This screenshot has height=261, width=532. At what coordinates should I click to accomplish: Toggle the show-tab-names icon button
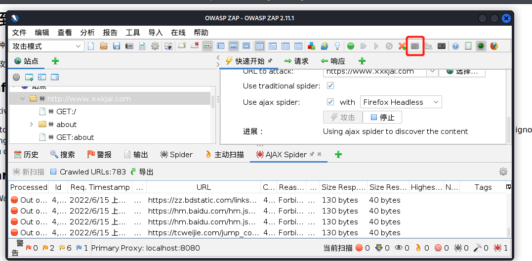(x=207, y=46)
